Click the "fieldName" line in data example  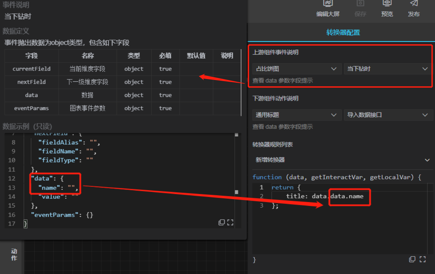[68, 152]
